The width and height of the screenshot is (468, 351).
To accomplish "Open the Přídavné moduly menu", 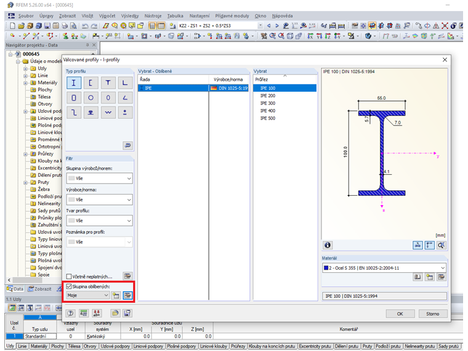I will pos(232,16).
